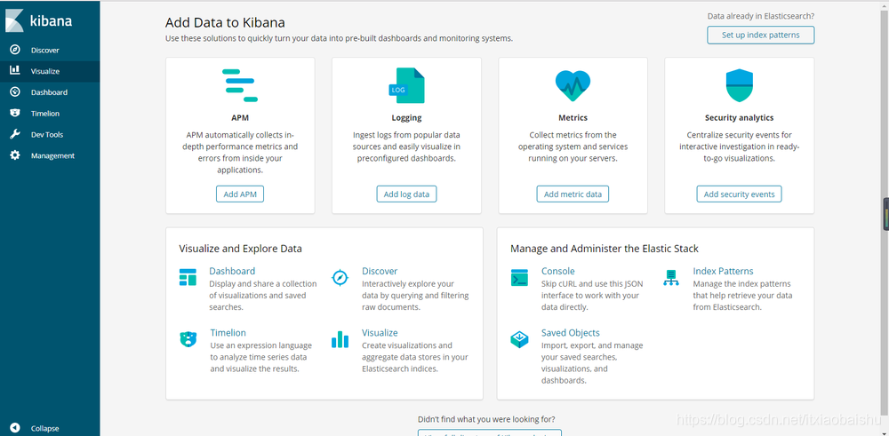This screenshot has width=889, height=436.
Task: Click the Metrics card title
Action: 573,118
